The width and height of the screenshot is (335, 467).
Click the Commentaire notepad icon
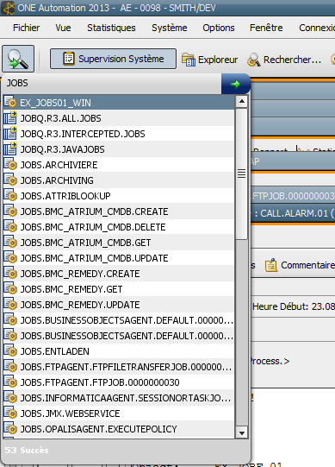tap(271, 265)
